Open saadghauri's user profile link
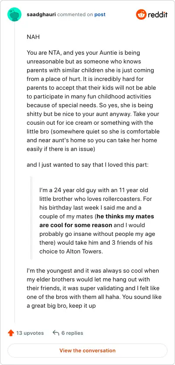This screenshot has height=365, width=175. click(42, 14)
